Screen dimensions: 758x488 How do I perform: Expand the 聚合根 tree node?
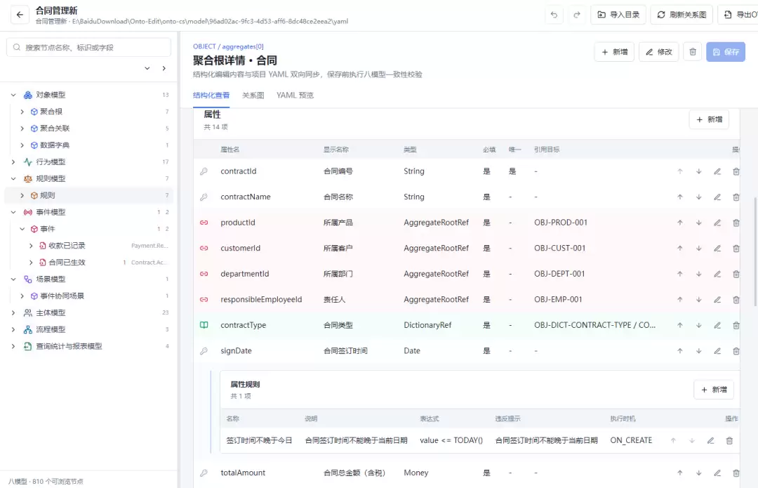(x=22, y=112)
